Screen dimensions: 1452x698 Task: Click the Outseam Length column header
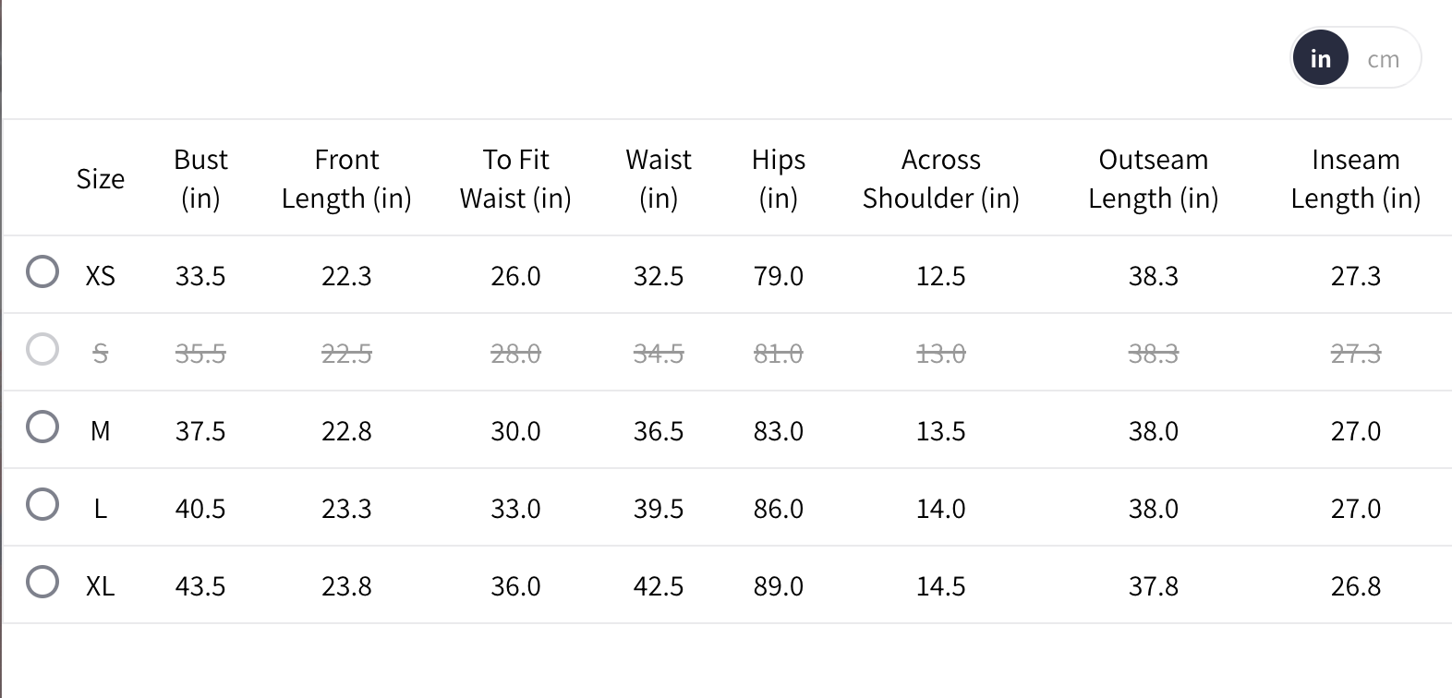1153,179
